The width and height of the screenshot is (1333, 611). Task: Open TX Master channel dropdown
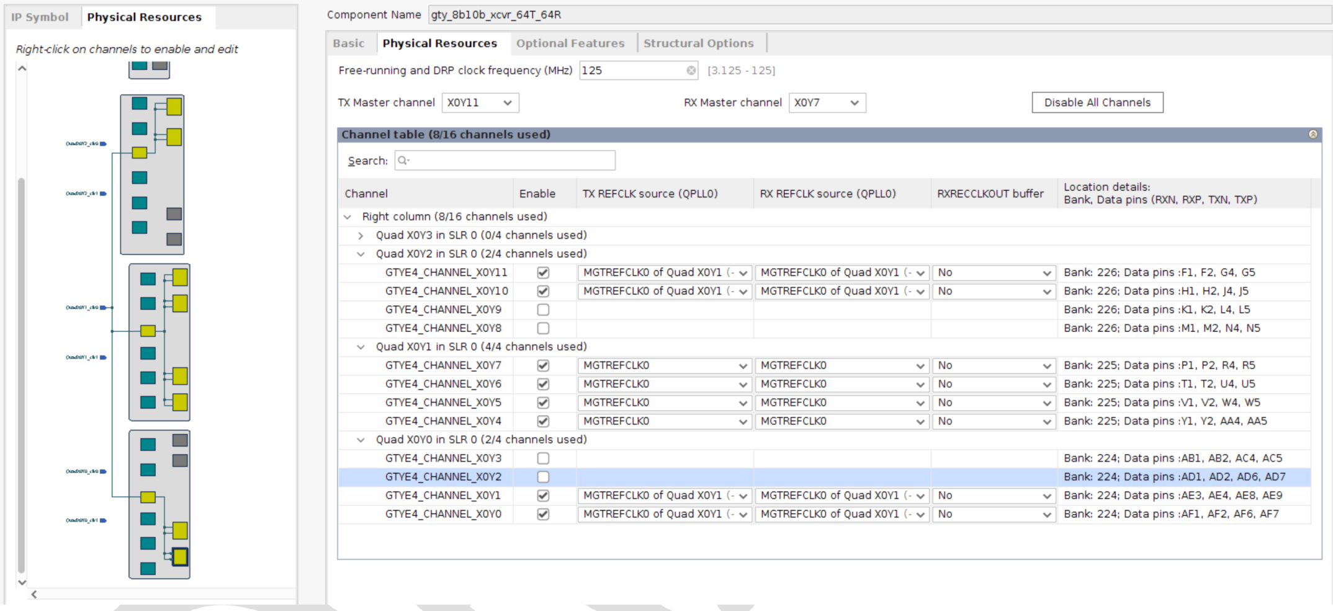point(480,103)
